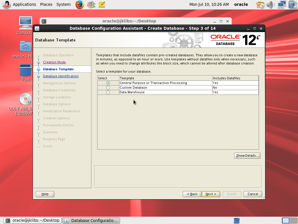The height and width of the screenshot is (224, 298).
Task: Open oracle's Home folder icon
Action: (26, 47)
